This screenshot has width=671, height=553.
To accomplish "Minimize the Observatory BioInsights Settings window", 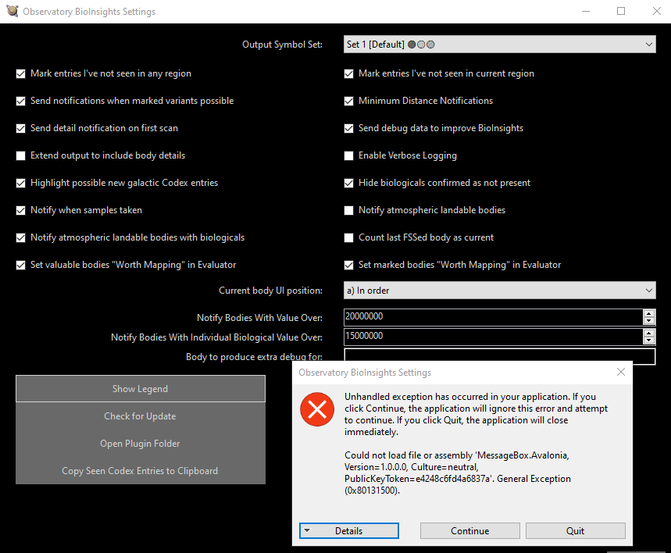I will (x=586, y=11).
